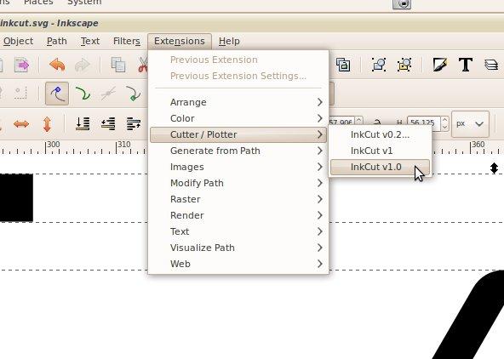
Task: Click the Copy icon in toolbar
Action: pos(118,65)
